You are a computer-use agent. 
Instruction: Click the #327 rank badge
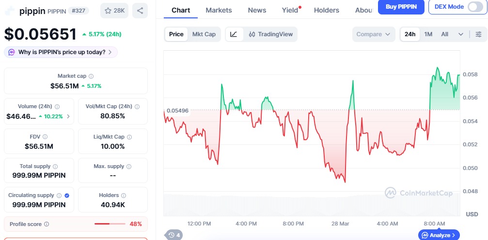pos(79,11)
